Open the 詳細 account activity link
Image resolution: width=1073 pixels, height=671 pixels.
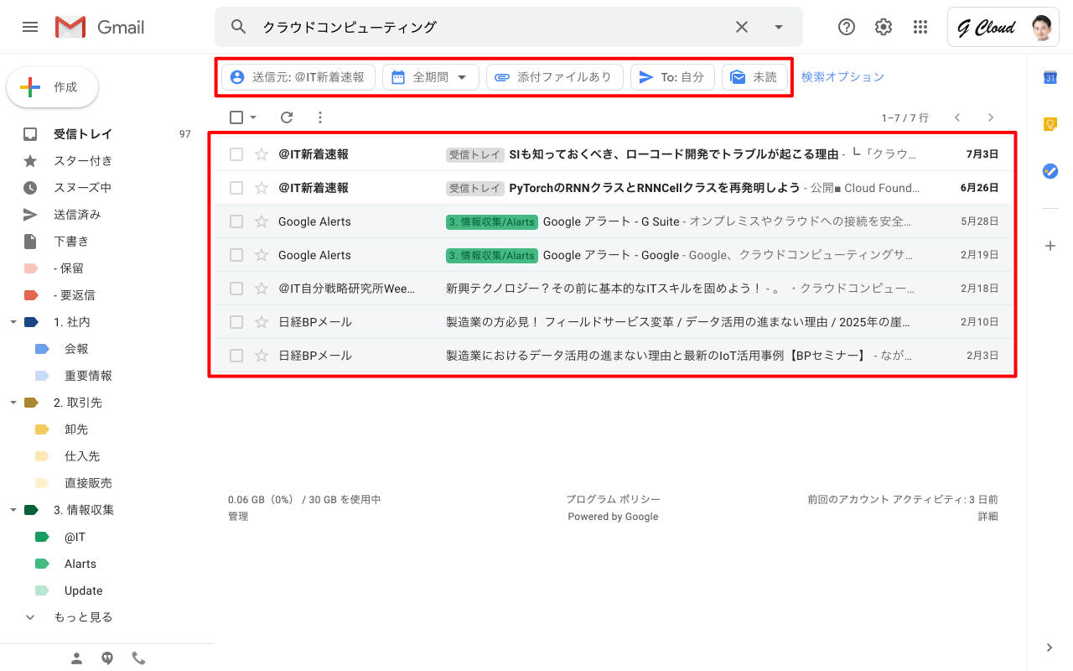click(987, 517)
